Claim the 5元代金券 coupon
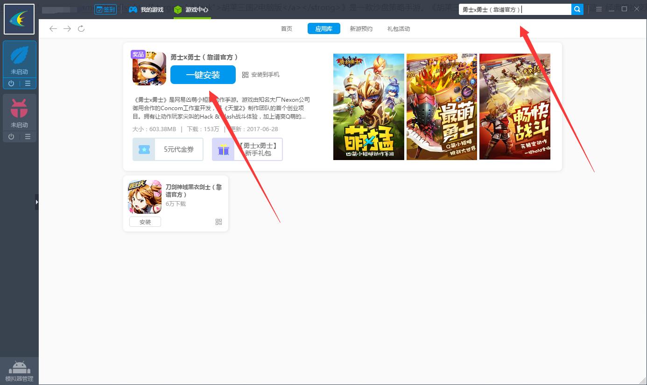Screen dimensions: 647x385 [x=168, y=149]
